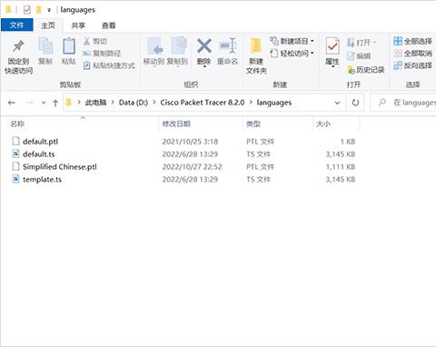Click Quick Access toolbar properties checkmark icon
The height and width of the screenshot is (347, 436).
point(27,10)
